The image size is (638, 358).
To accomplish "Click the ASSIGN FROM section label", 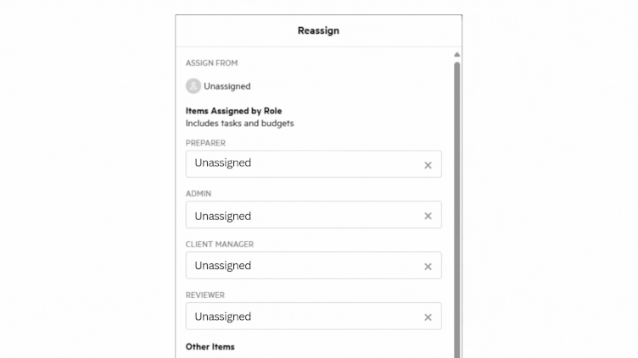I will tap(210, 63).
